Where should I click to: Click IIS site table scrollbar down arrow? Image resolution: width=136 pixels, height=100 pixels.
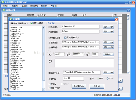[128, 72]
